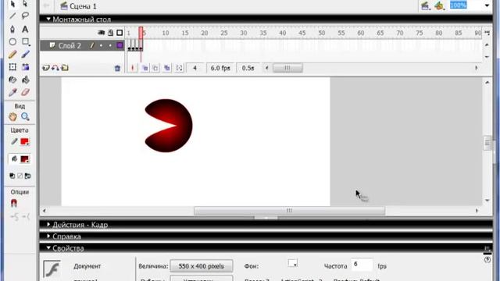500x281 pixels.
Task: Select the Pencil tool
Action: coord(12,55)
